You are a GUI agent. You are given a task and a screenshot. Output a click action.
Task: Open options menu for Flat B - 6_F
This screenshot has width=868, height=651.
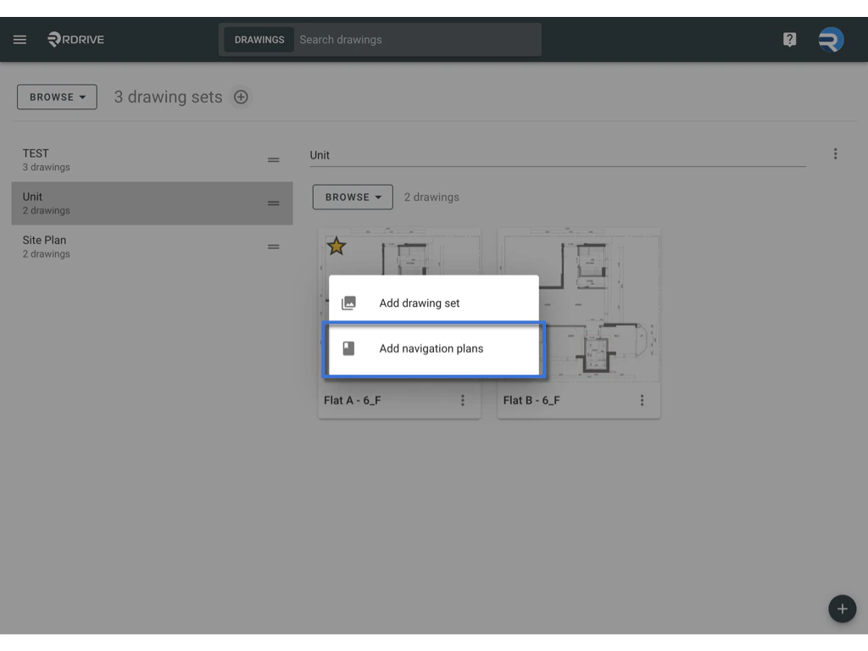642,400
